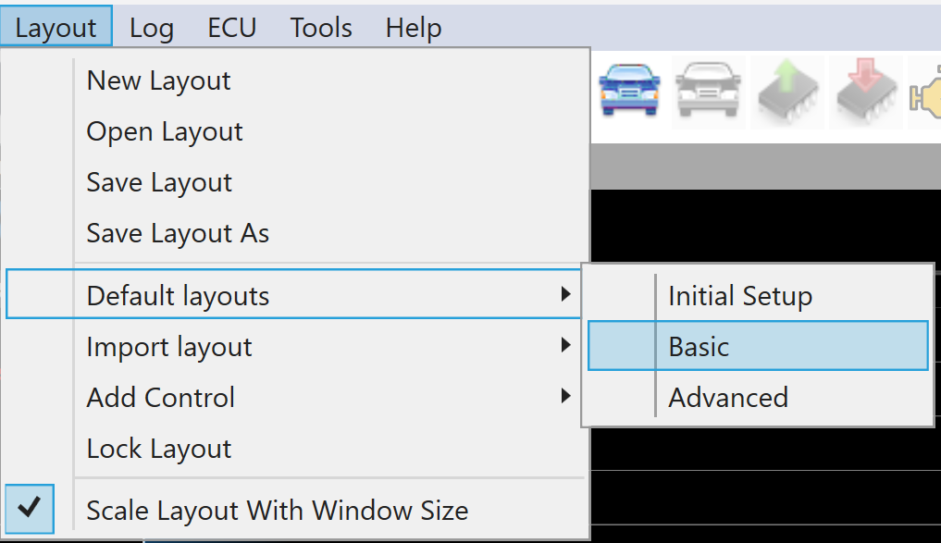
Task: Toggle the Scale Layout With Window Size checkmark
Action: pyautogui.click(x=30, y=509)
